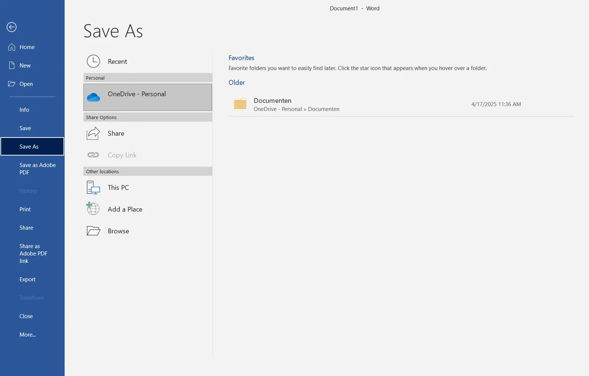Select Share in the blue sidebar

[x=32, y=227]
